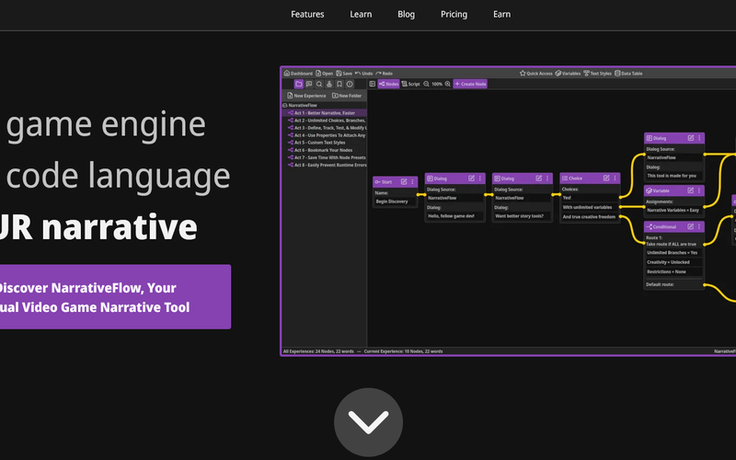Switch to Script view

(410, 84)
